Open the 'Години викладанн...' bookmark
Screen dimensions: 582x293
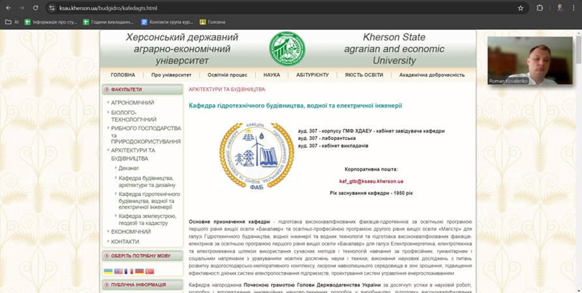click(x=108, y=22)
